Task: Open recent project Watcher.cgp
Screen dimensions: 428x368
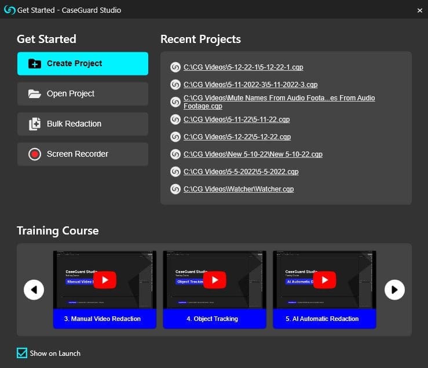Action: pyautogui.click(x=239, y=189)
